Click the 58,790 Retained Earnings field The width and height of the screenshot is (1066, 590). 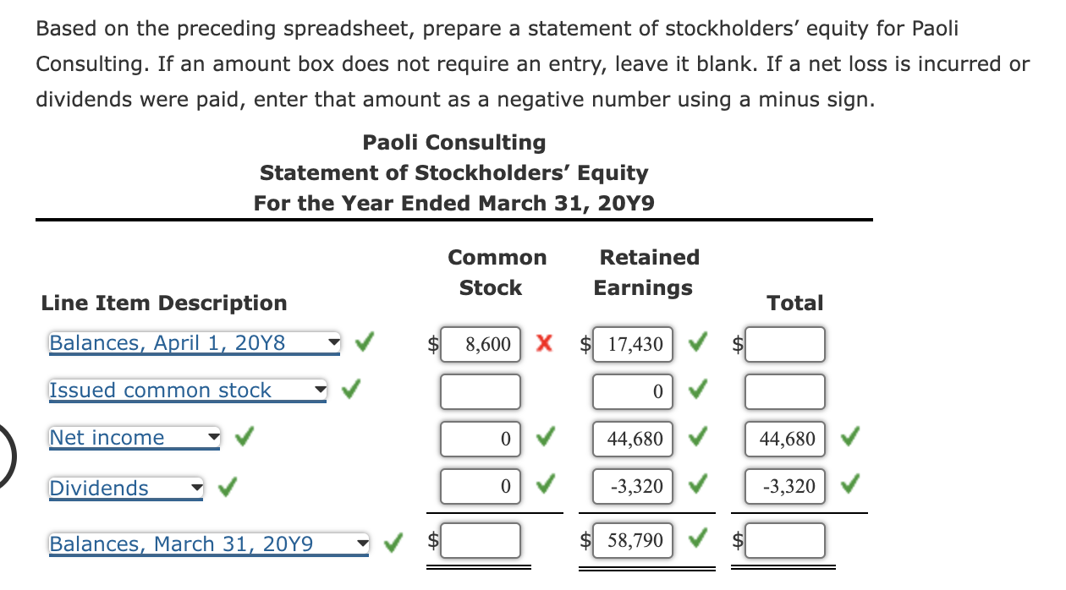point(633,539)
